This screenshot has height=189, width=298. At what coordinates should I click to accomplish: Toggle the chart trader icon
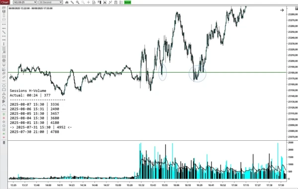[x=99, y=2]
